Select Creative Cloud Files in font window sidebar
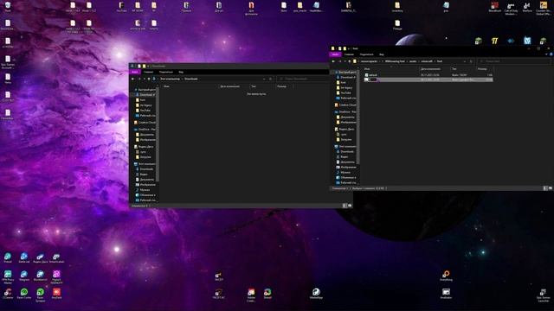This screenshot has height=311, width=554. coord(345,105)
